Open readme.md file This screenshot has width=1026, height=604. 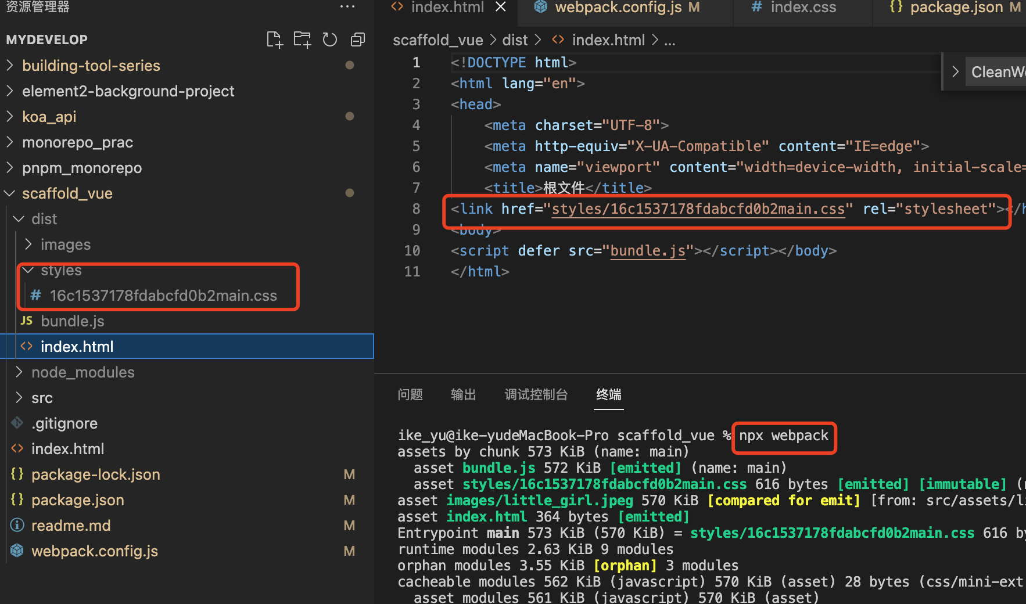(x=70, y=526)
